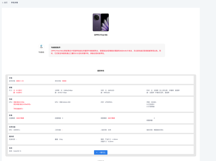216x161 pixels.
Task: Open 更多高通 骁龙 8 Elite手机 link
Action: click(x=22, y=104)
